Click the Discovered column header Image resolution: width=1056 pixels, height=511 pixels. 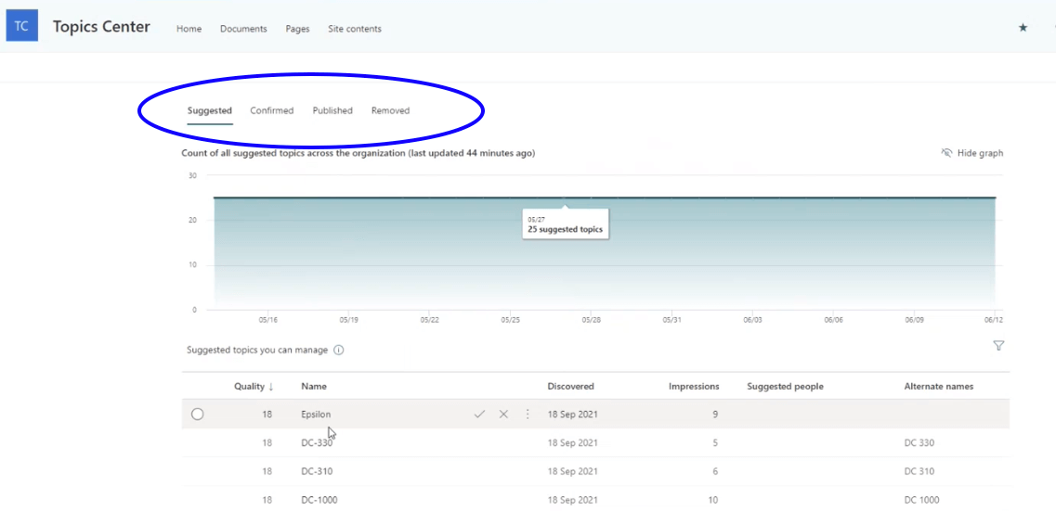(571, 387)
